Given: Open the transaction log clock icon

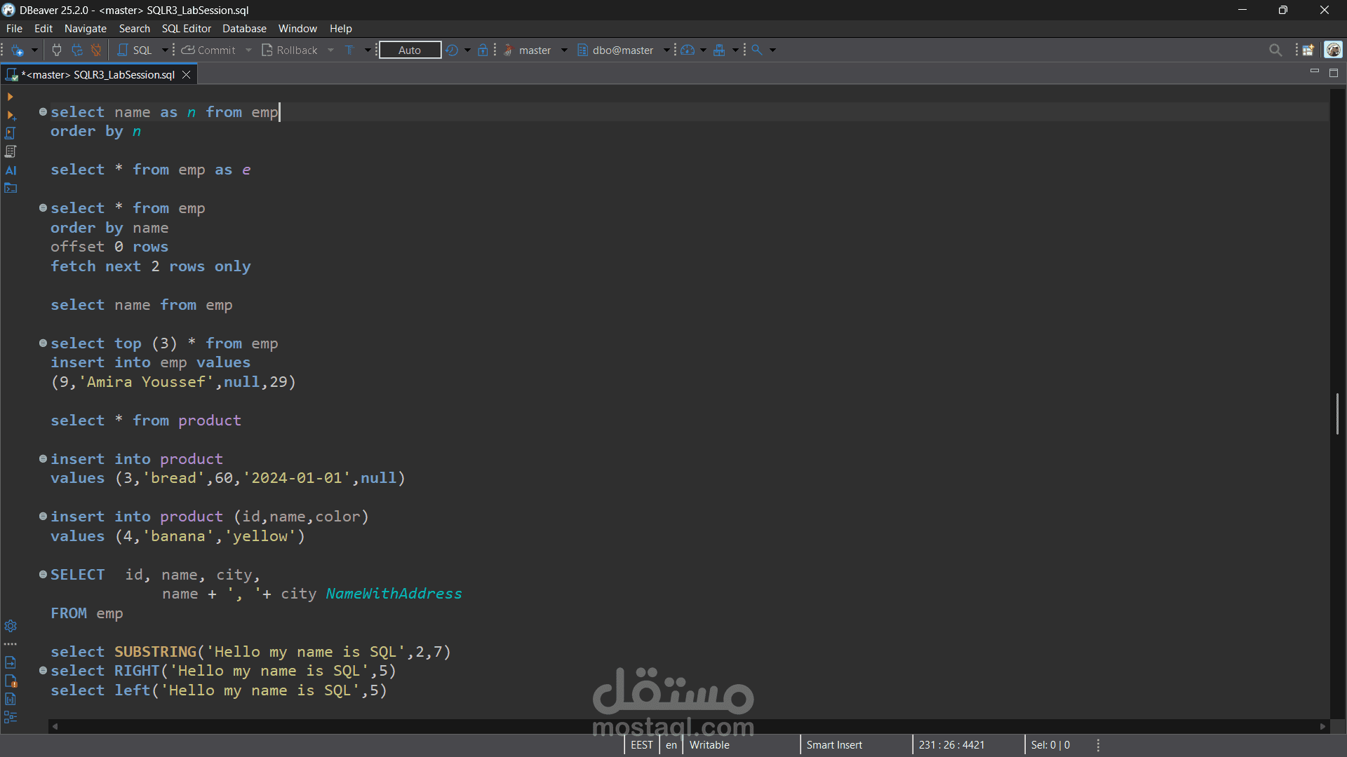Looking at the screenshot, I should coord(452,50).
